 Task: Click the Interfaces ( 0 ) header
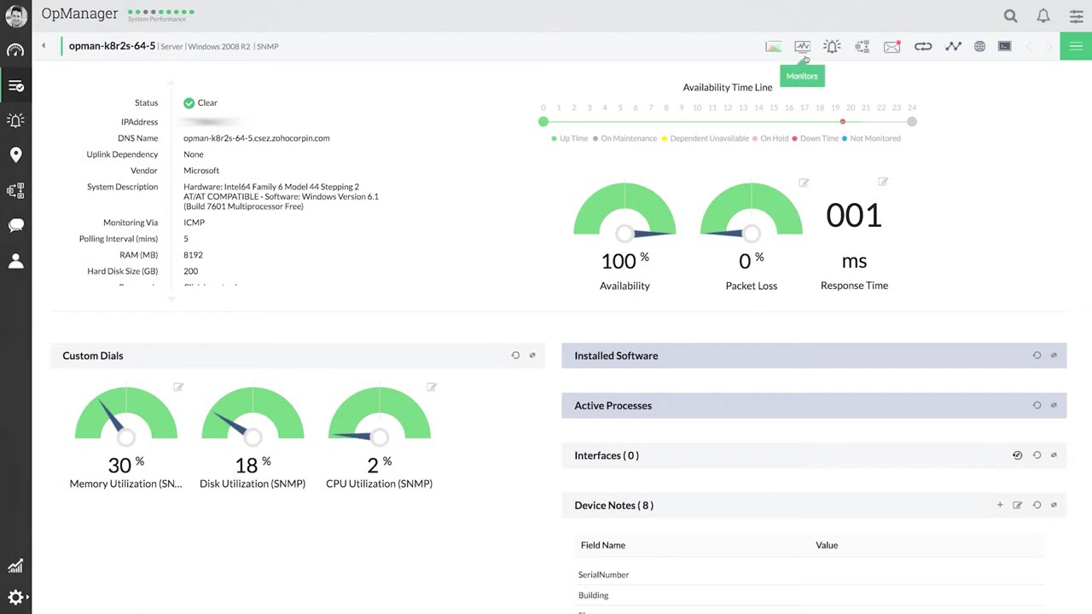tap(814, 455)
